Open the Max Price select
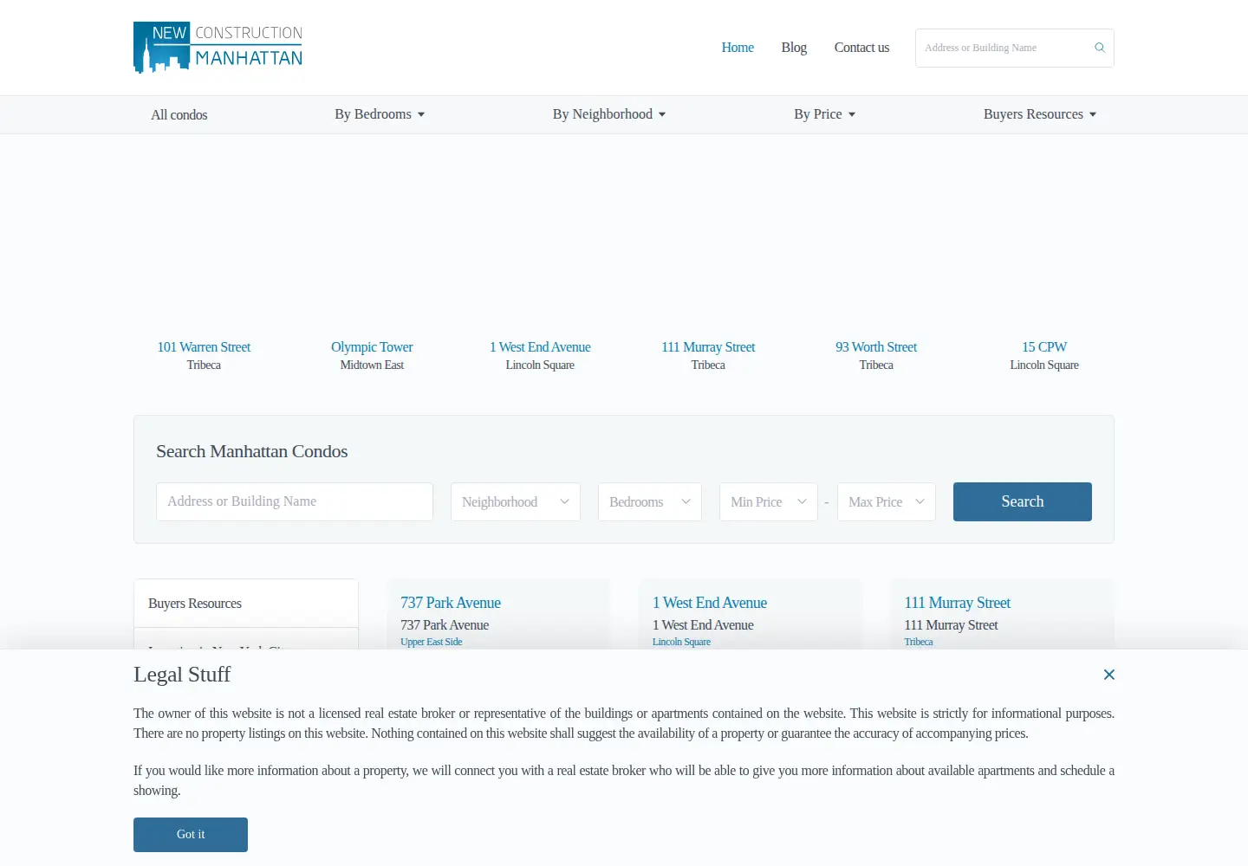Screen dimensions: 1248x866 tap(887, 501)
